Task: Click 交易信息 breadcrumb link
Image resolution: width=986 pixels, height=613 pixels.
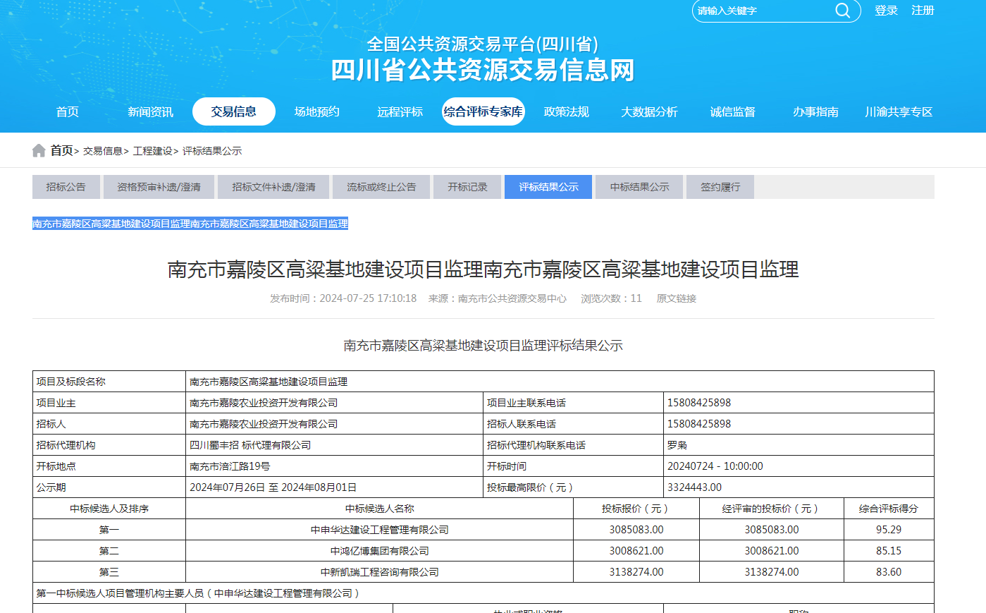Action: click(x=103, y=151)
